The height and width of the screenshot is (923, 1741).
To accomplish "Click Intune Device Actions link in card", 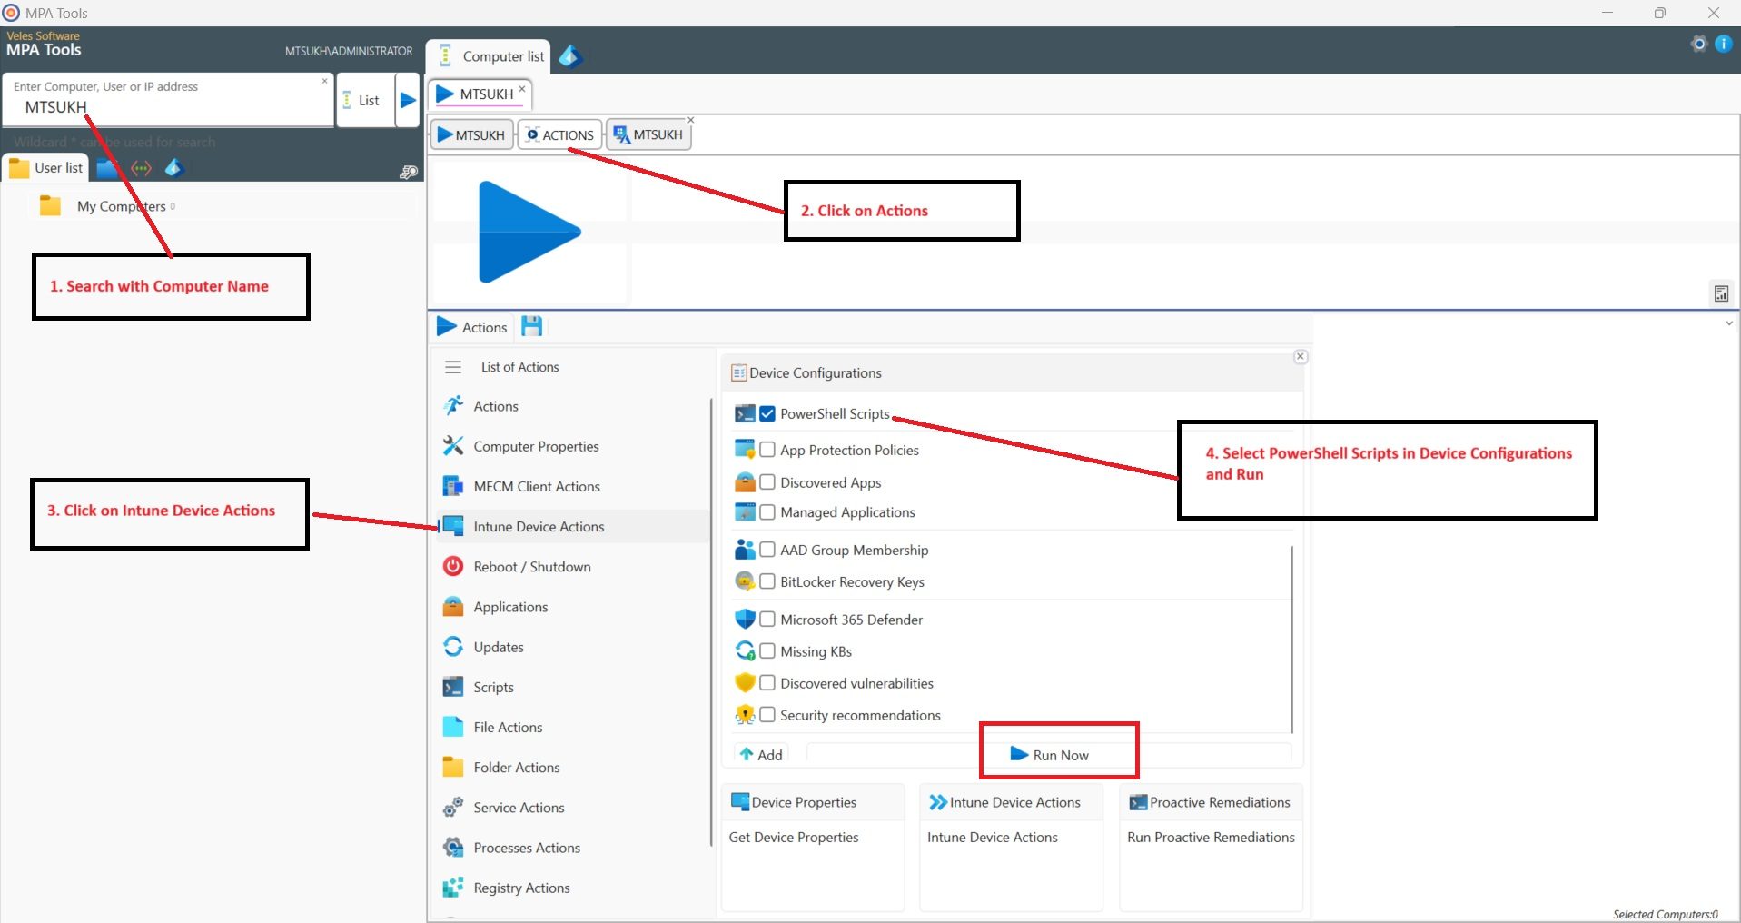I will (x=993, y=837).
